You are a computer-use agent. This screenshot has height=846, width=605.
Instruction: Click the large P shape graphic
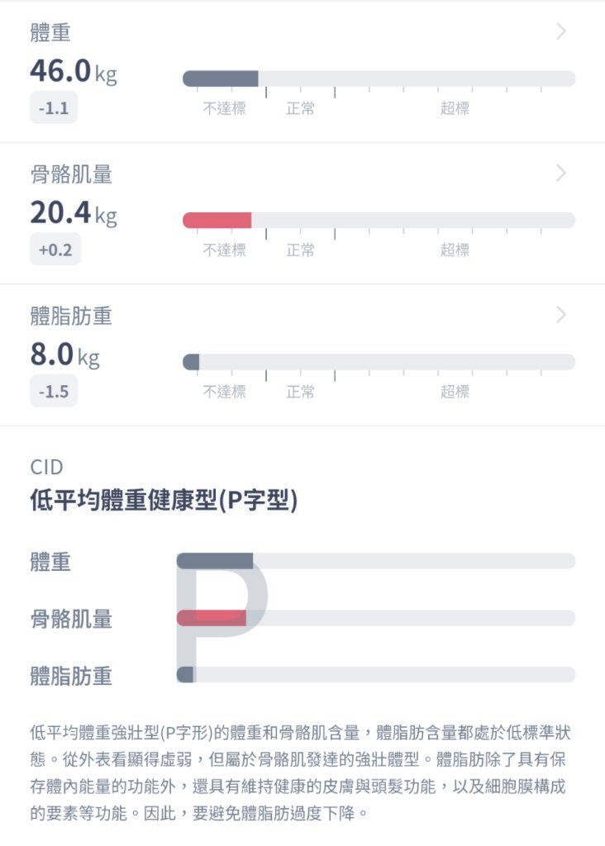(x=222, y=617)
